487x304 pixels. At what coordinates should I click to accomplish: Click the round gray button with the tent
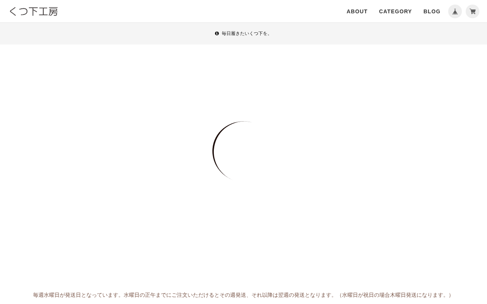click(455, 11)
